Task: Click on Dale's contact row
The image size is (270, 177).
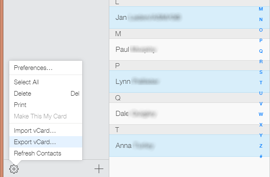Action: (181, 113)
